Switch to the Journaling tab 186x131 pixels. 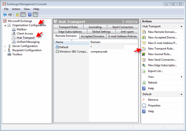point(95,27)
